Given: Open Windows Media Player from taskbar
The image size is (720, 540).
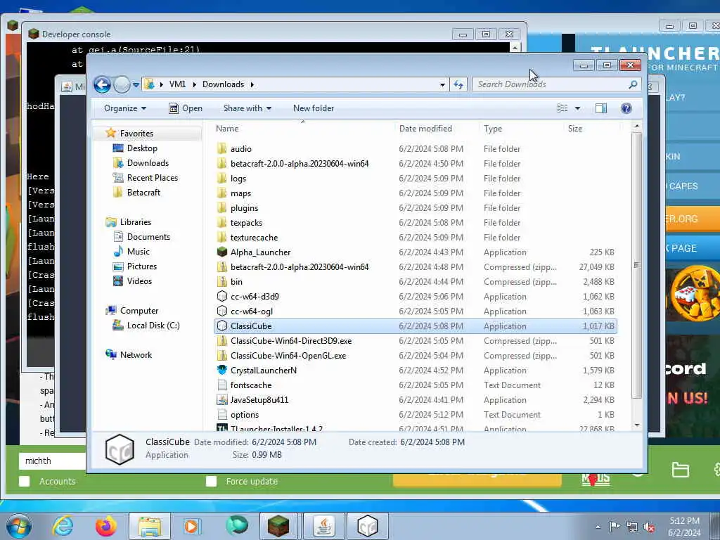Looking at the screenshot, I should (191, 526).
